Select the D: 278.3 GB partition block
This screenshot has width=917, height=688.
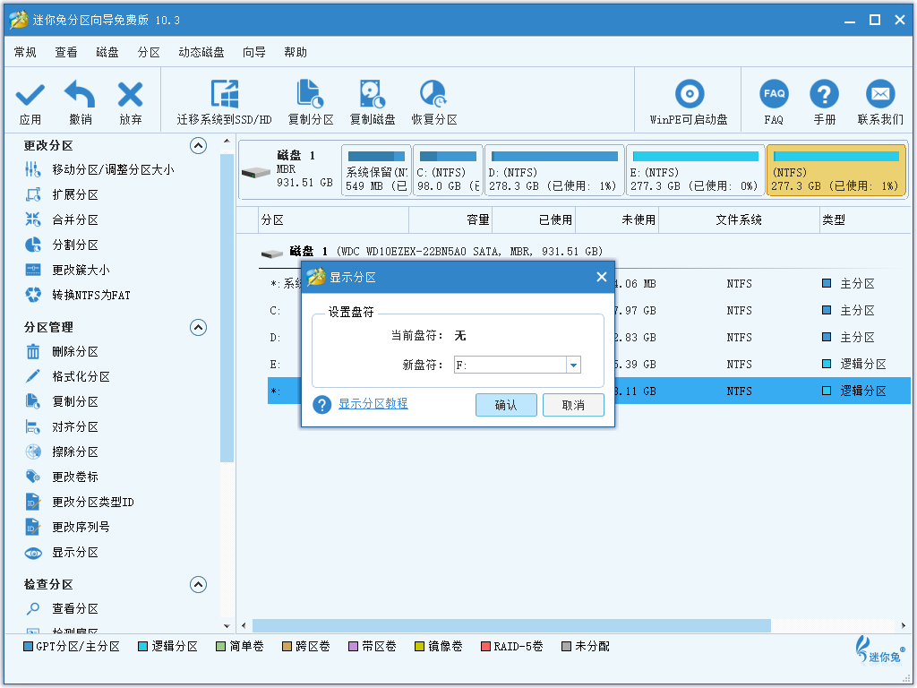coord(554,170)
